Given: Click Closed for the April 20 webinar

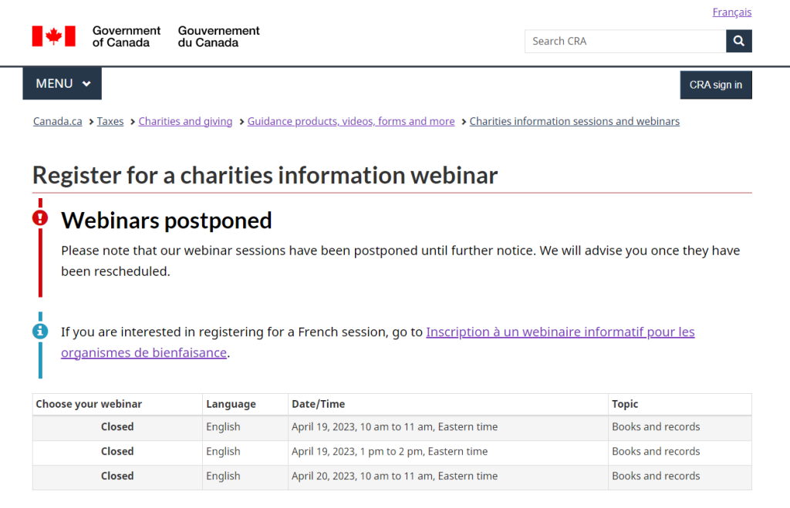Looking at the screenshot, I should [x=117, y=476].
